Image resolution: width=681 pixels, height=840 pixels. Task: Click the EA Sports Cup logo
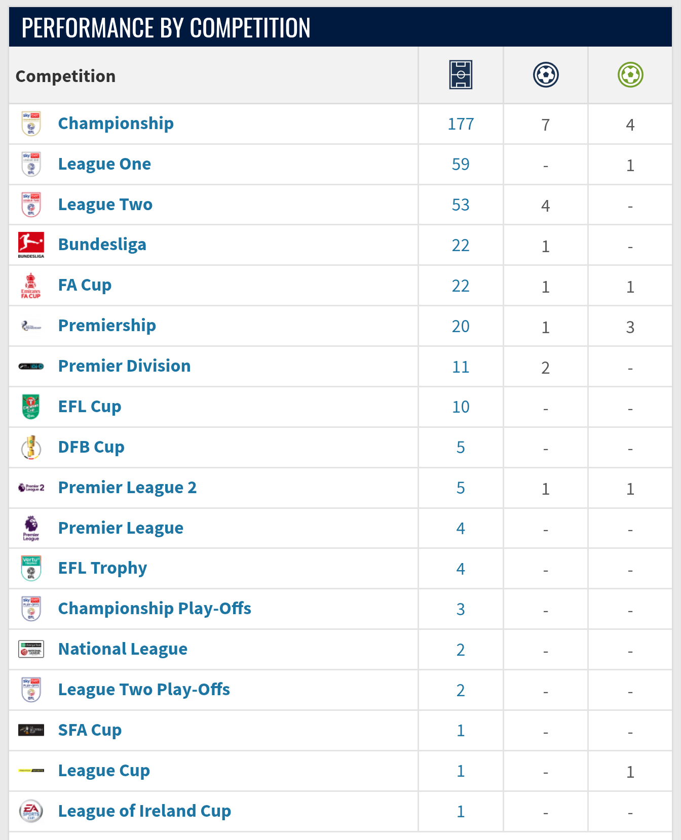point(31,811)
